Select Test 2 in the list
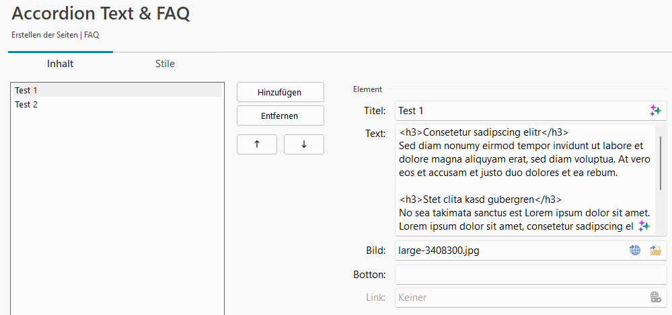This screenshot has width=672, height=315. coord(27,104)
